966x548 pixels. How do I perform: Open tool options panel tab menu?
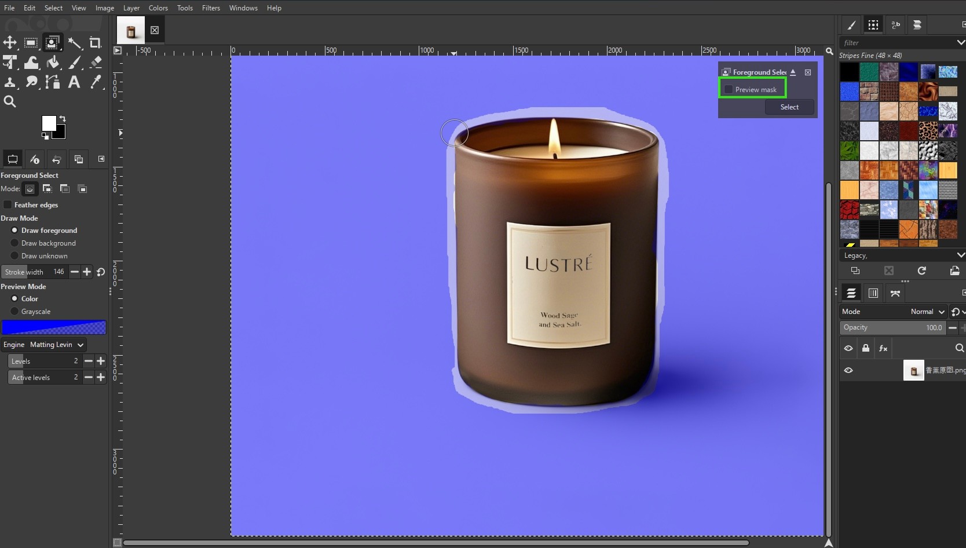point(101,159)
